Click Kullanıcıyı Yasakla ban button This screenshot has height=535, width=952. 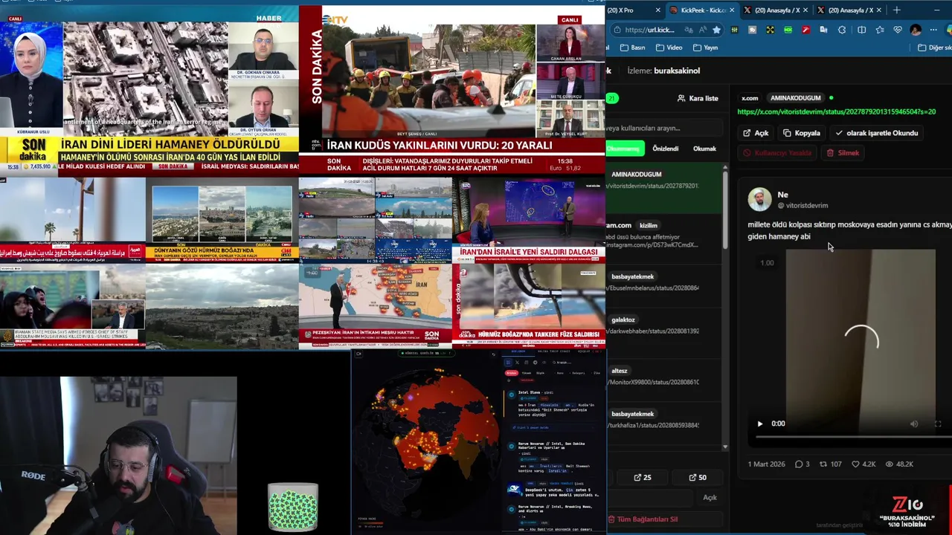coord(777,153)
